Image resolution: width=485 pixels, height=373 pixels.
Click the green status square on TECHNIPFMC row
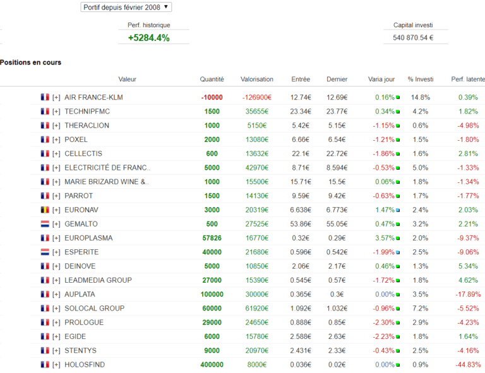[x=398, y=112]
